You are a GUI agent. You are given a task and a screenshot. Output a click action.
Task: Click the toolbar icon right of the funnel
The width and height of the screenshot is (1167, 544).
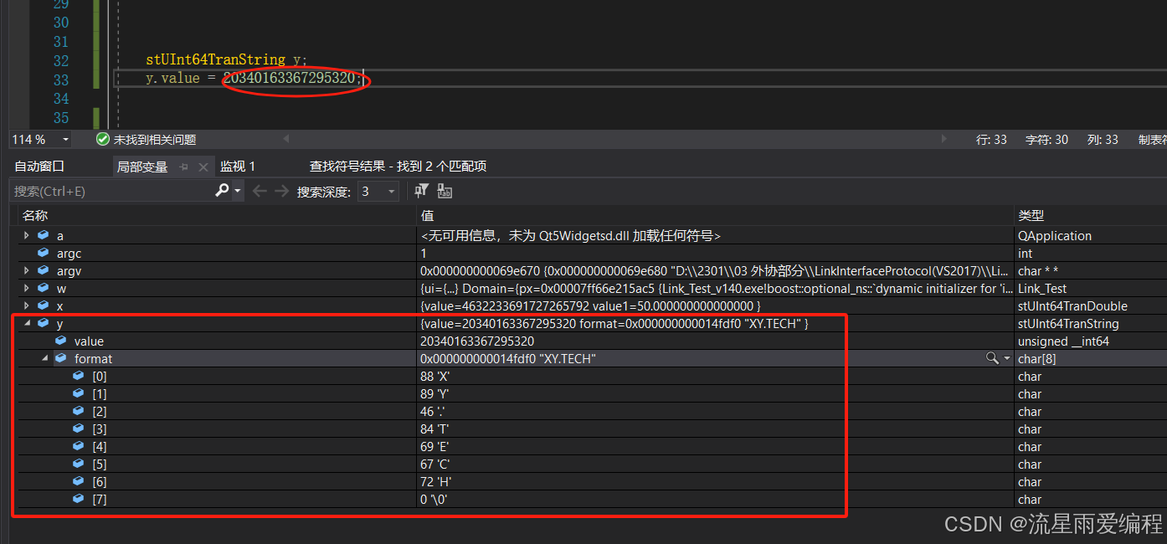pos(445,191)
